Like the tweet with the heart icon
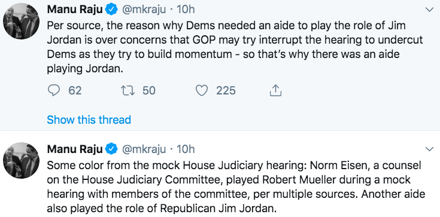Viewport: 440px width, 217px height. pyautogui.click(x=201, y=90)
